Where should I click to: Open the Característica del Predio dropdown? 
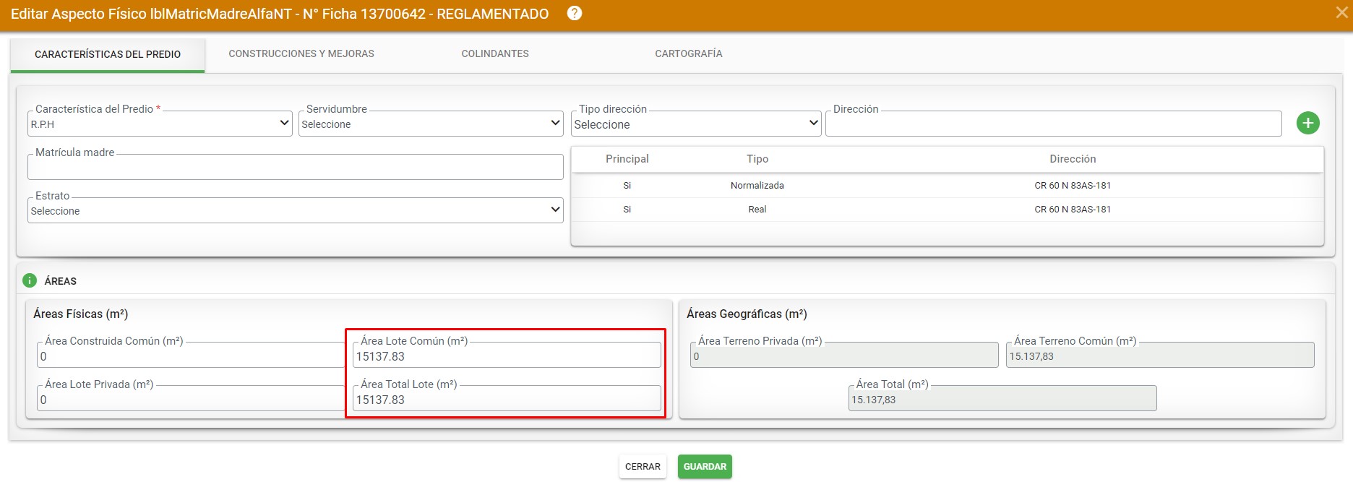(x=160, y=124)
